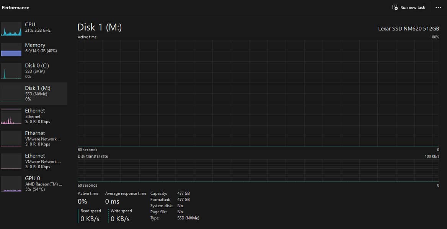The height and width of the screenshot is (229, 447).
Task: Click the Active time graph title label
Action: tap(87, 37)
